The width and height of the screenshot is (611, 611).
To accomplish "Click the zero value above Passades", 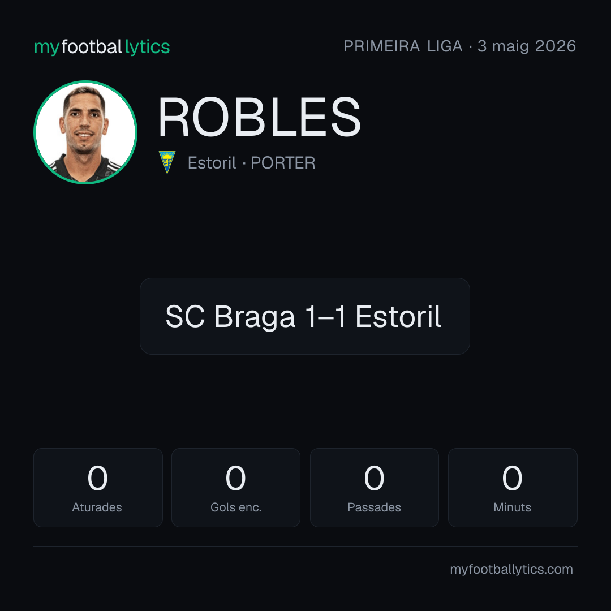I will 374,477.
